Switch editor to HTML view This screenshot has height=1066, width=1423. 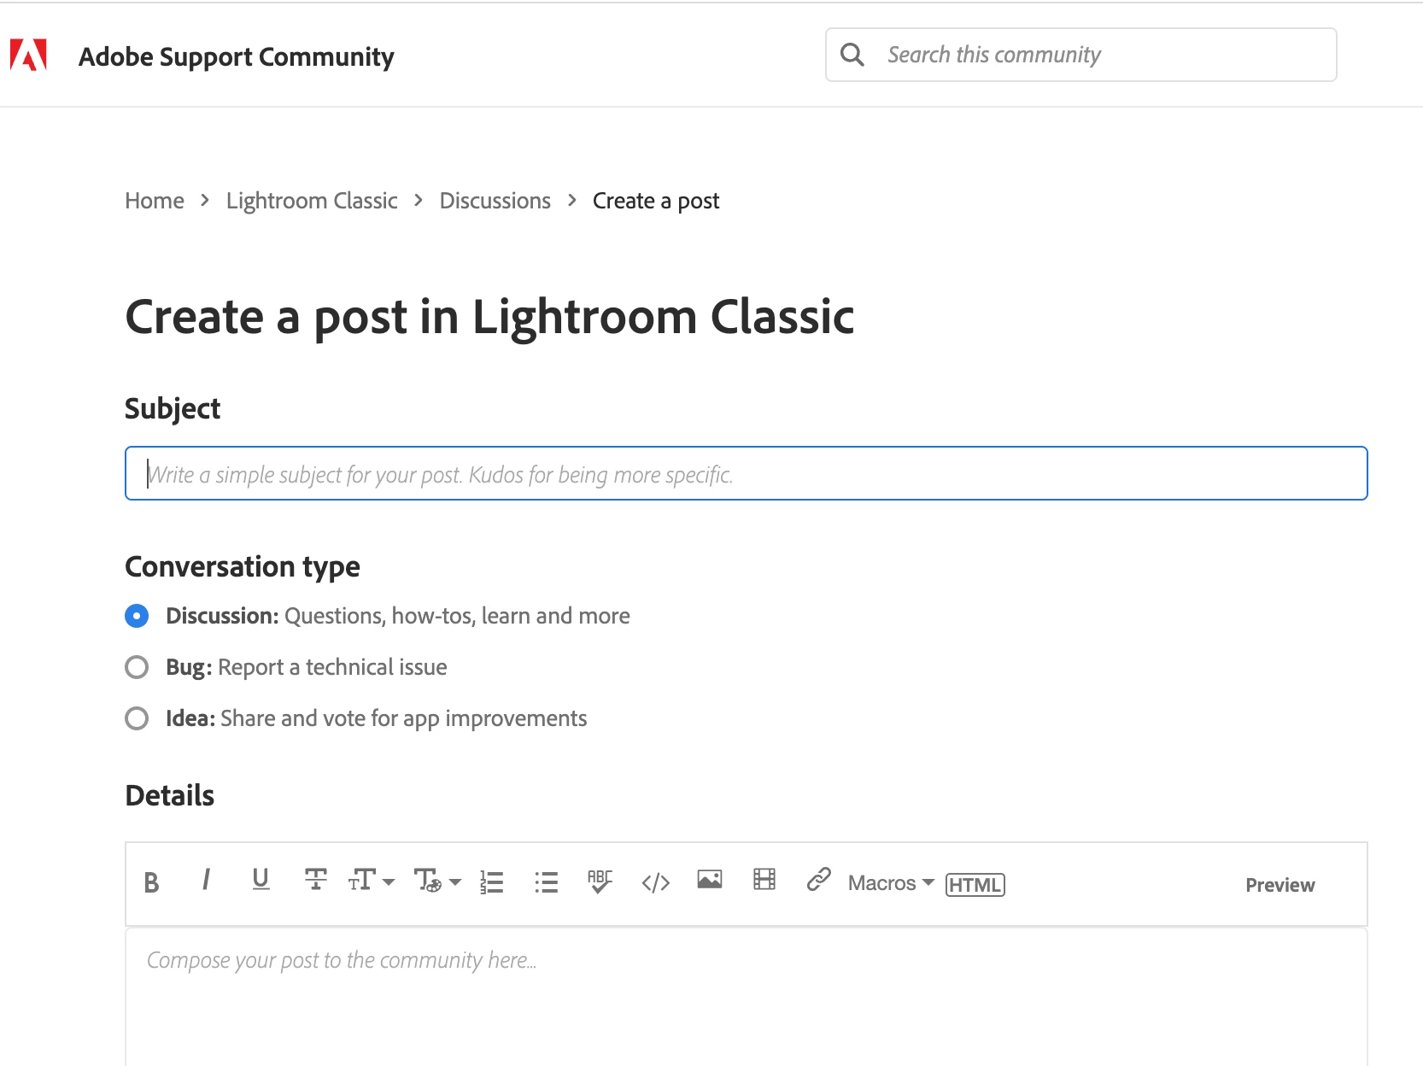click(975, 885)
